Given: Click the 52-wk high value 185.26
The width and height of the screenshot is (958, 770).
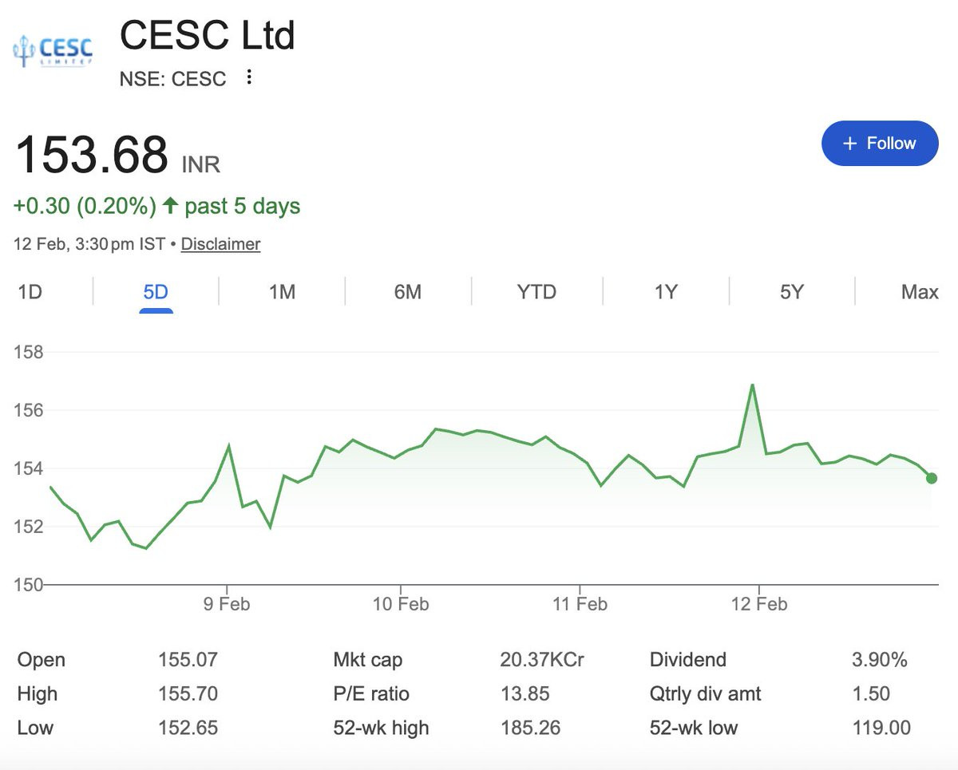Looking at the screenshot, I should (530, 728).
